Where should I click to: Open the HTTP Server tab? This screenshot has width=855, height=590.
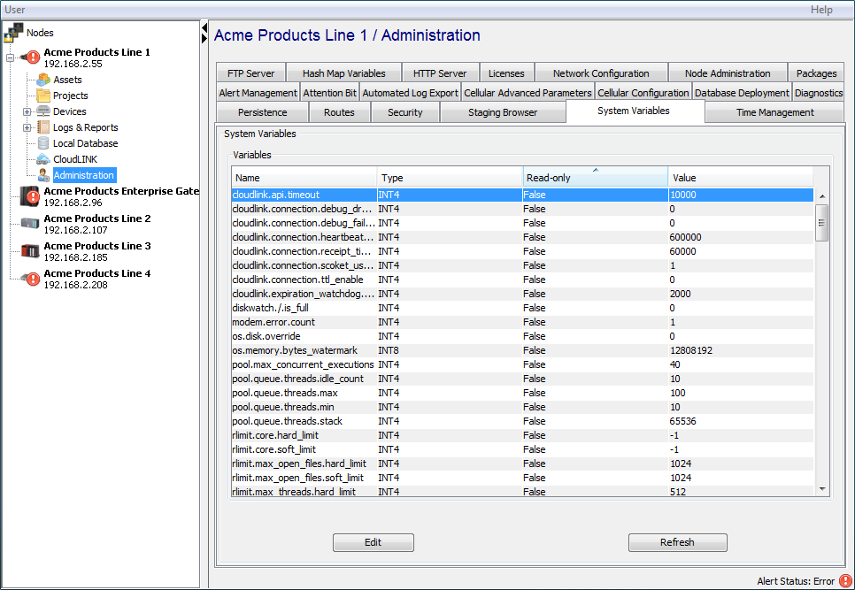click(x=440, y=73)
